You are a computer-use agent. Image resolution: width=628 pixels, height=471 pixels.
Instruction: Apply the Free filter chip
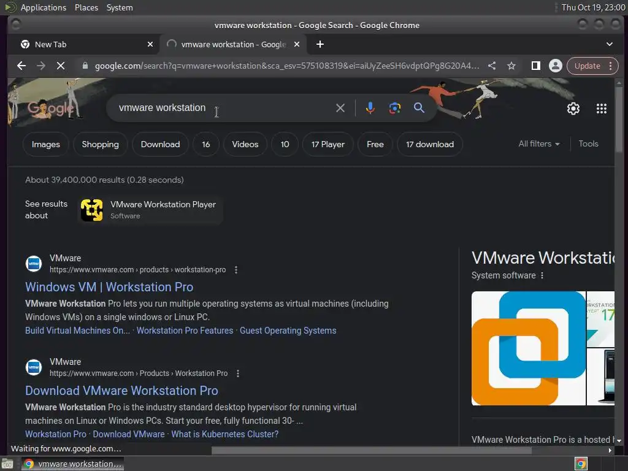(x=375, y=145)
